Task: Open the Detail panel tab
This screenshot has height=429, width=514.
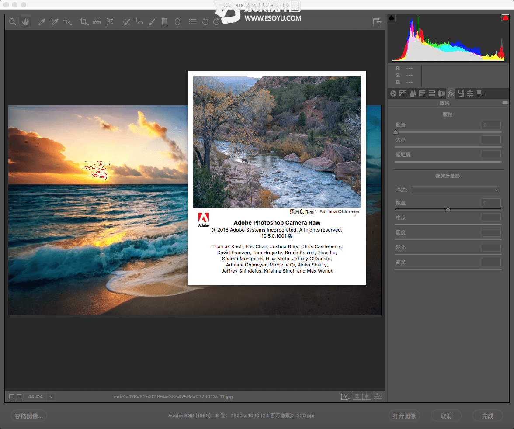Action: click(413, 94)
